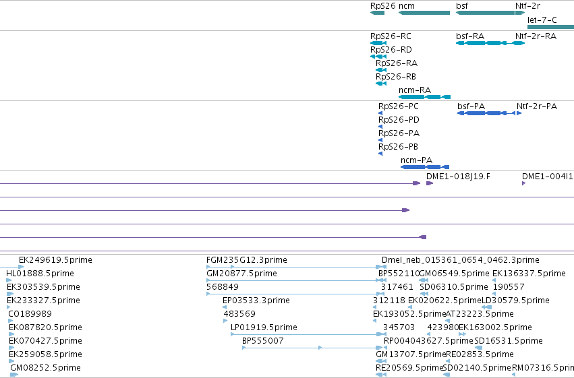Open the 317461 EST label
Image resolution: width=574 pixels, height=378 pixels.
point(397,287)
